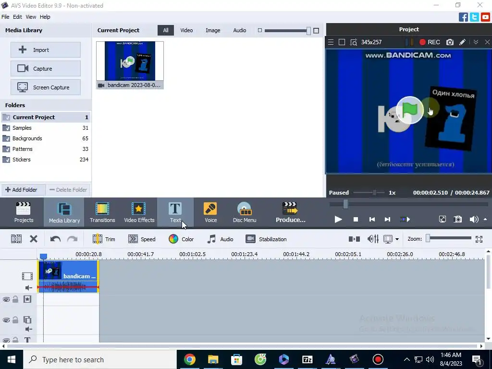Click Delete Folder
The image size is (492, 369).
68,189
